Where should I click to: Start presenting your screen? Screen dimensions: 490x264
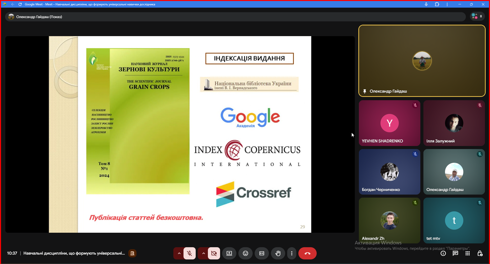[229, 253]
